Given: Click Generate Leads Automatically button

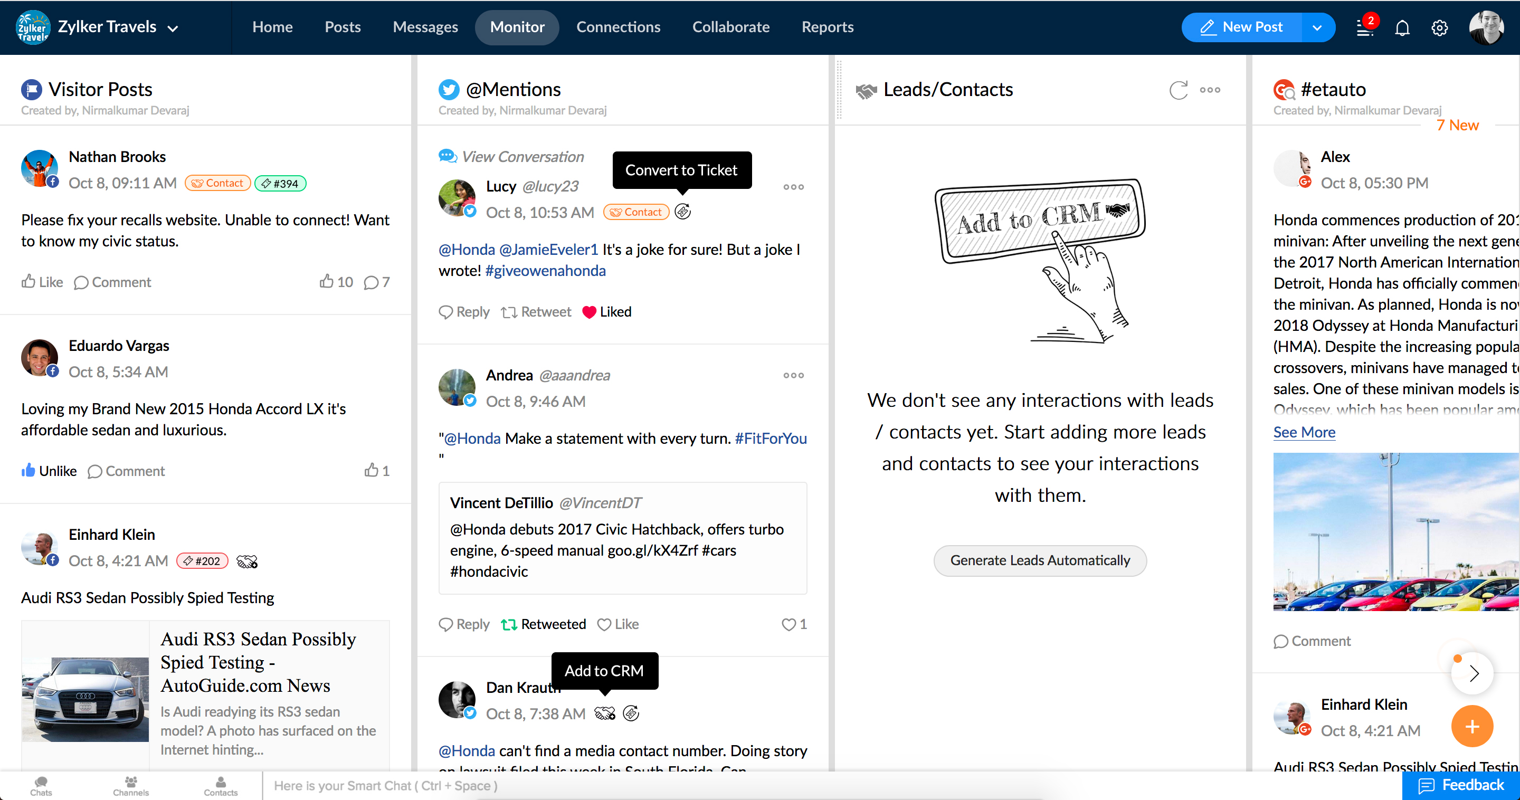Looking at the screenshot, I should 1040,560.
